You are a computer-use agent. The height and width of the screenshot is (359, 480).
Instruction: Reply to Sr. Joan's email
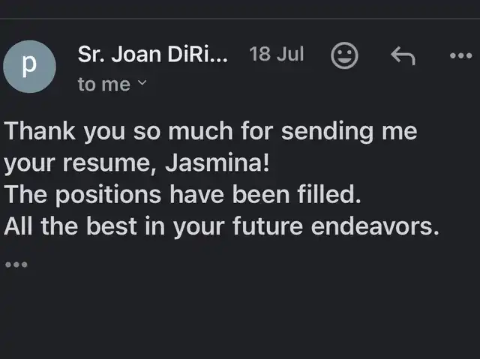pyautogui.click(x=403, y=55)
